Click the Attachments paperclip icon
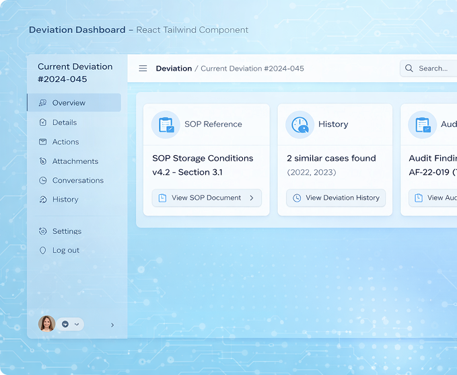The image size is (457, 375). tap(43, 161)
